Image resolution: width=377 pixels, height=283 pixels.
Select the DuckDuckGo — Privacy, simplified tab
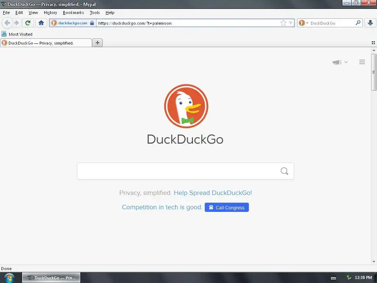[x=46, y=43]
